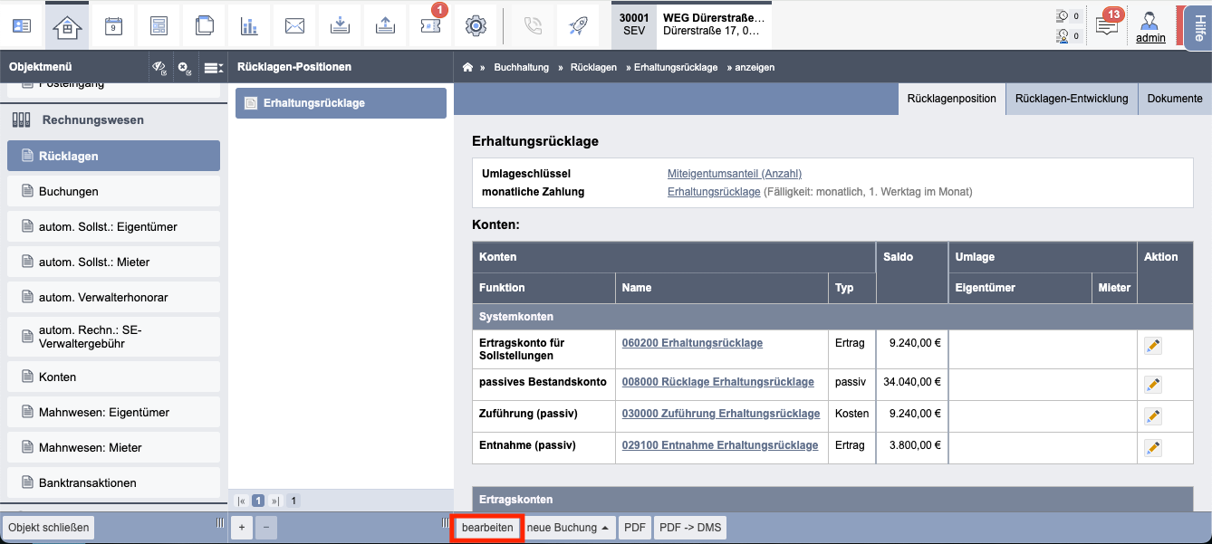
Task: Click the rocket icon
Action: [x=578, y=25]
